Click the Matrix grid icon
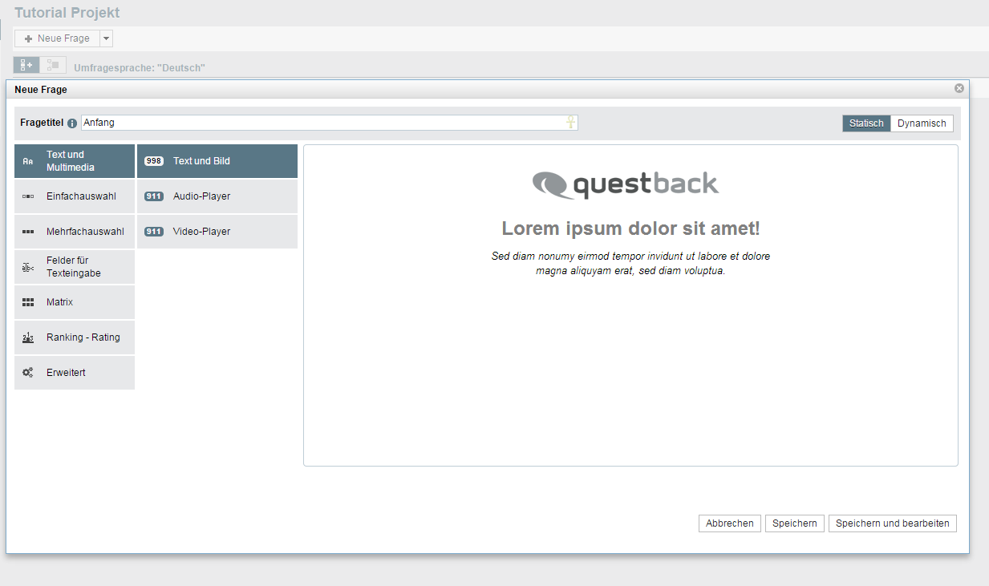Image resolution: width=989 pixels, height=586 pixels. 28,302
